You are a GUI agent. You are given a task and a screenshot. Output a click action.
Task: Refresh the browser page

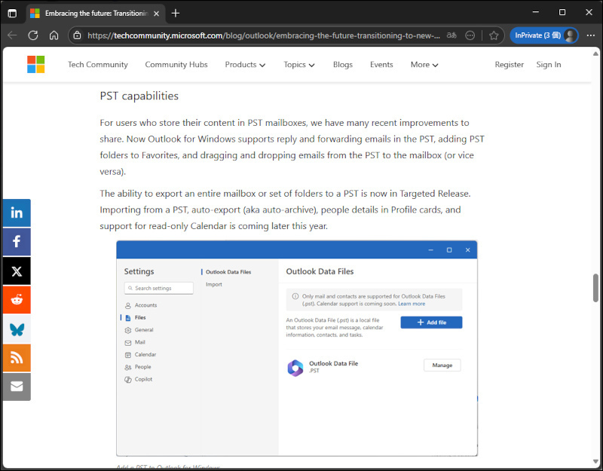(33, 35)
